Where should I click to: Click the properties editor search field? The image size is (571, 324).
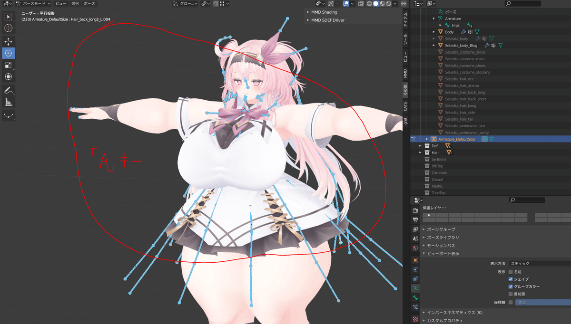pos(527,200)
